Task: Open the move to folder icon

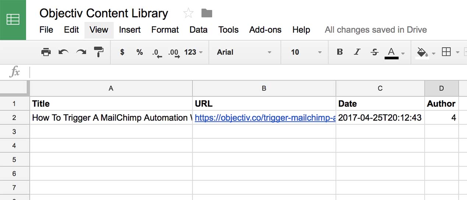Action: pyautogui.click(x=207, y=13)
